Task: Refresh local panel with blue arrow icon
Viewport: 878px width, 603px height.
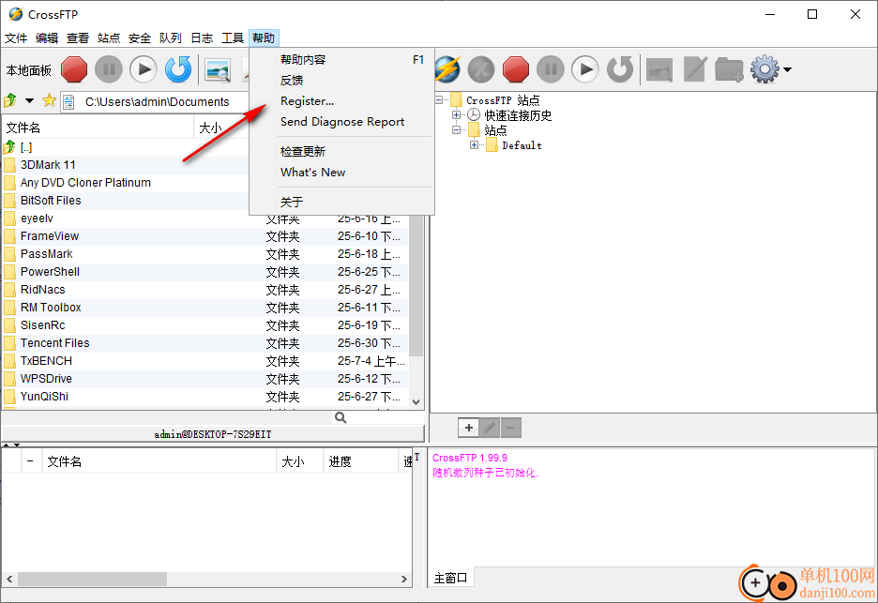Action: [178, 69]
